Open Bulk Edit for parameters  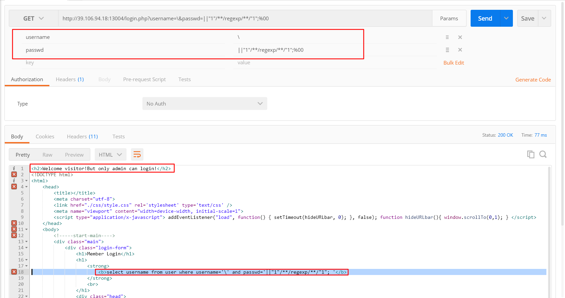tap(454, 63)
